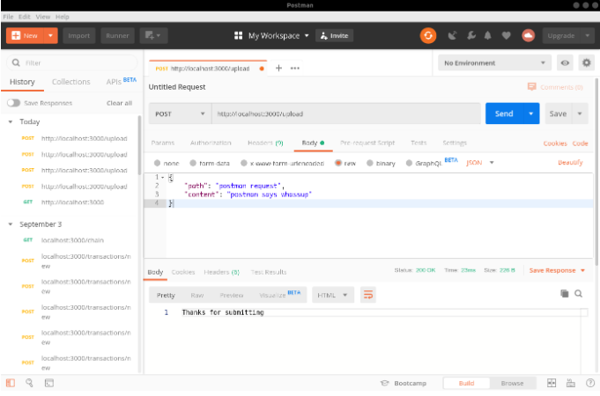
Task: Switch to two pane view icon
Action: click(x=552, y=383)
